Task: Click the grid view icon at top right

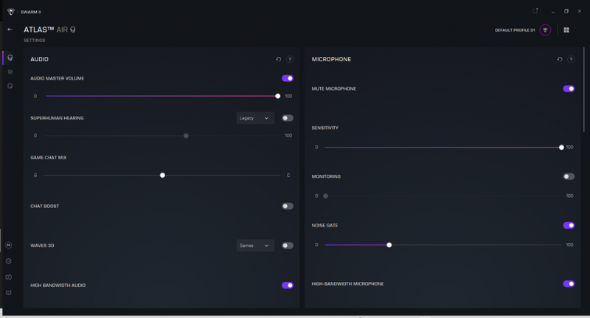Action: coord(566,30)
